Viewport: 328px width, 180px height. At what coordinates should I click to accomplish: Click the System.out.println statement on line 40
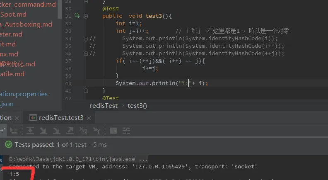(162, 83)
